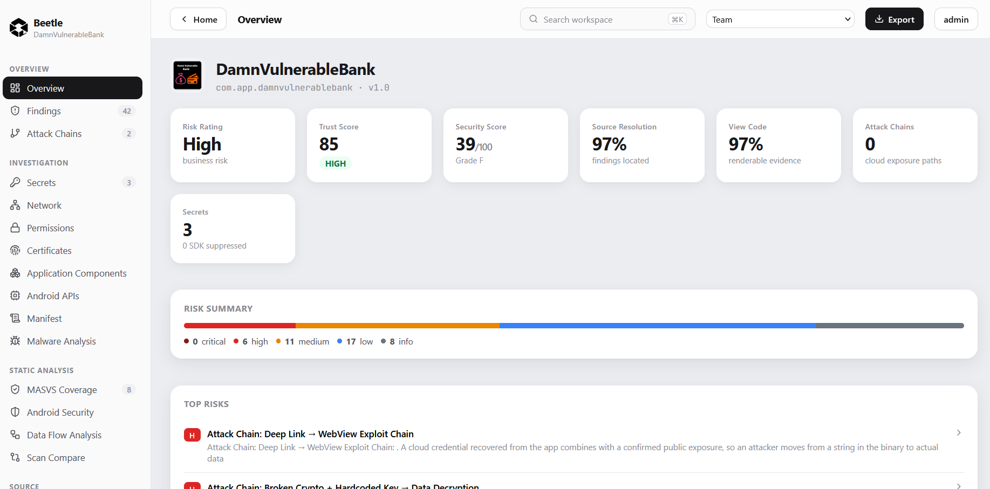Click the ⌘K shortcut badge in search
This screenshot has width=990, height=489.
tap(677, 19)
